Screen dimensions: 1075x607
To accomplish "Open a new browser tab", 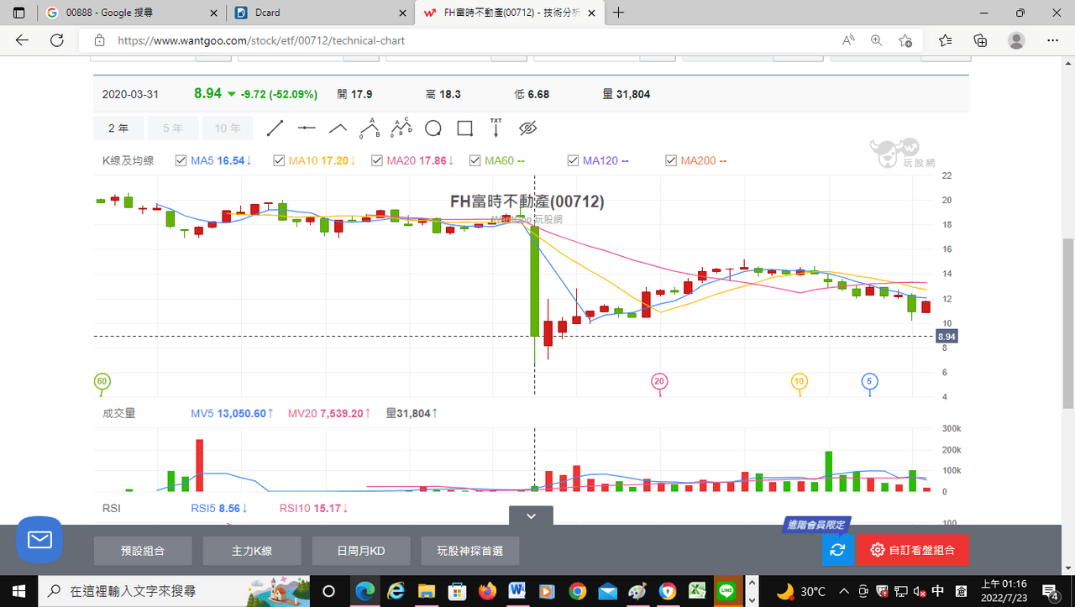I will (x=619, y=13).
